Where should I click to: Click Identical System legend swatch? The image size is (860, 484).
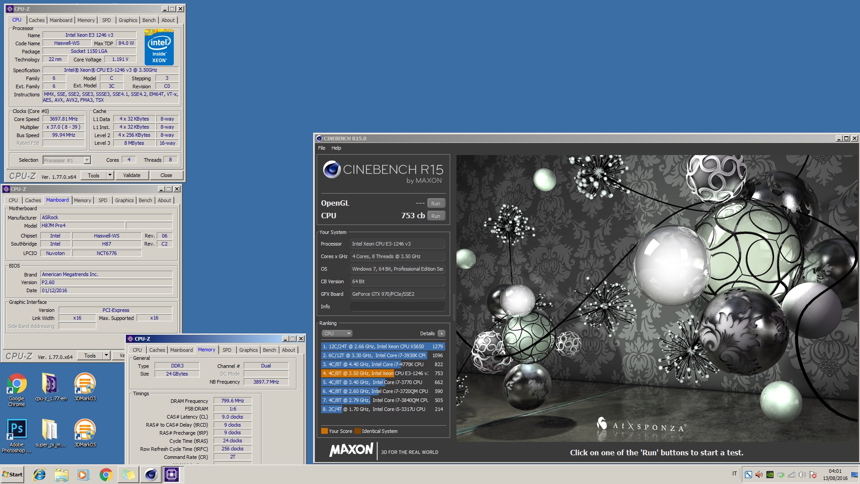click(357, 431)
